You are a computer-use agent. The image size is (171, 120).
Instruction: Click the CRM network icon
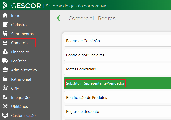tap(5, 88)
